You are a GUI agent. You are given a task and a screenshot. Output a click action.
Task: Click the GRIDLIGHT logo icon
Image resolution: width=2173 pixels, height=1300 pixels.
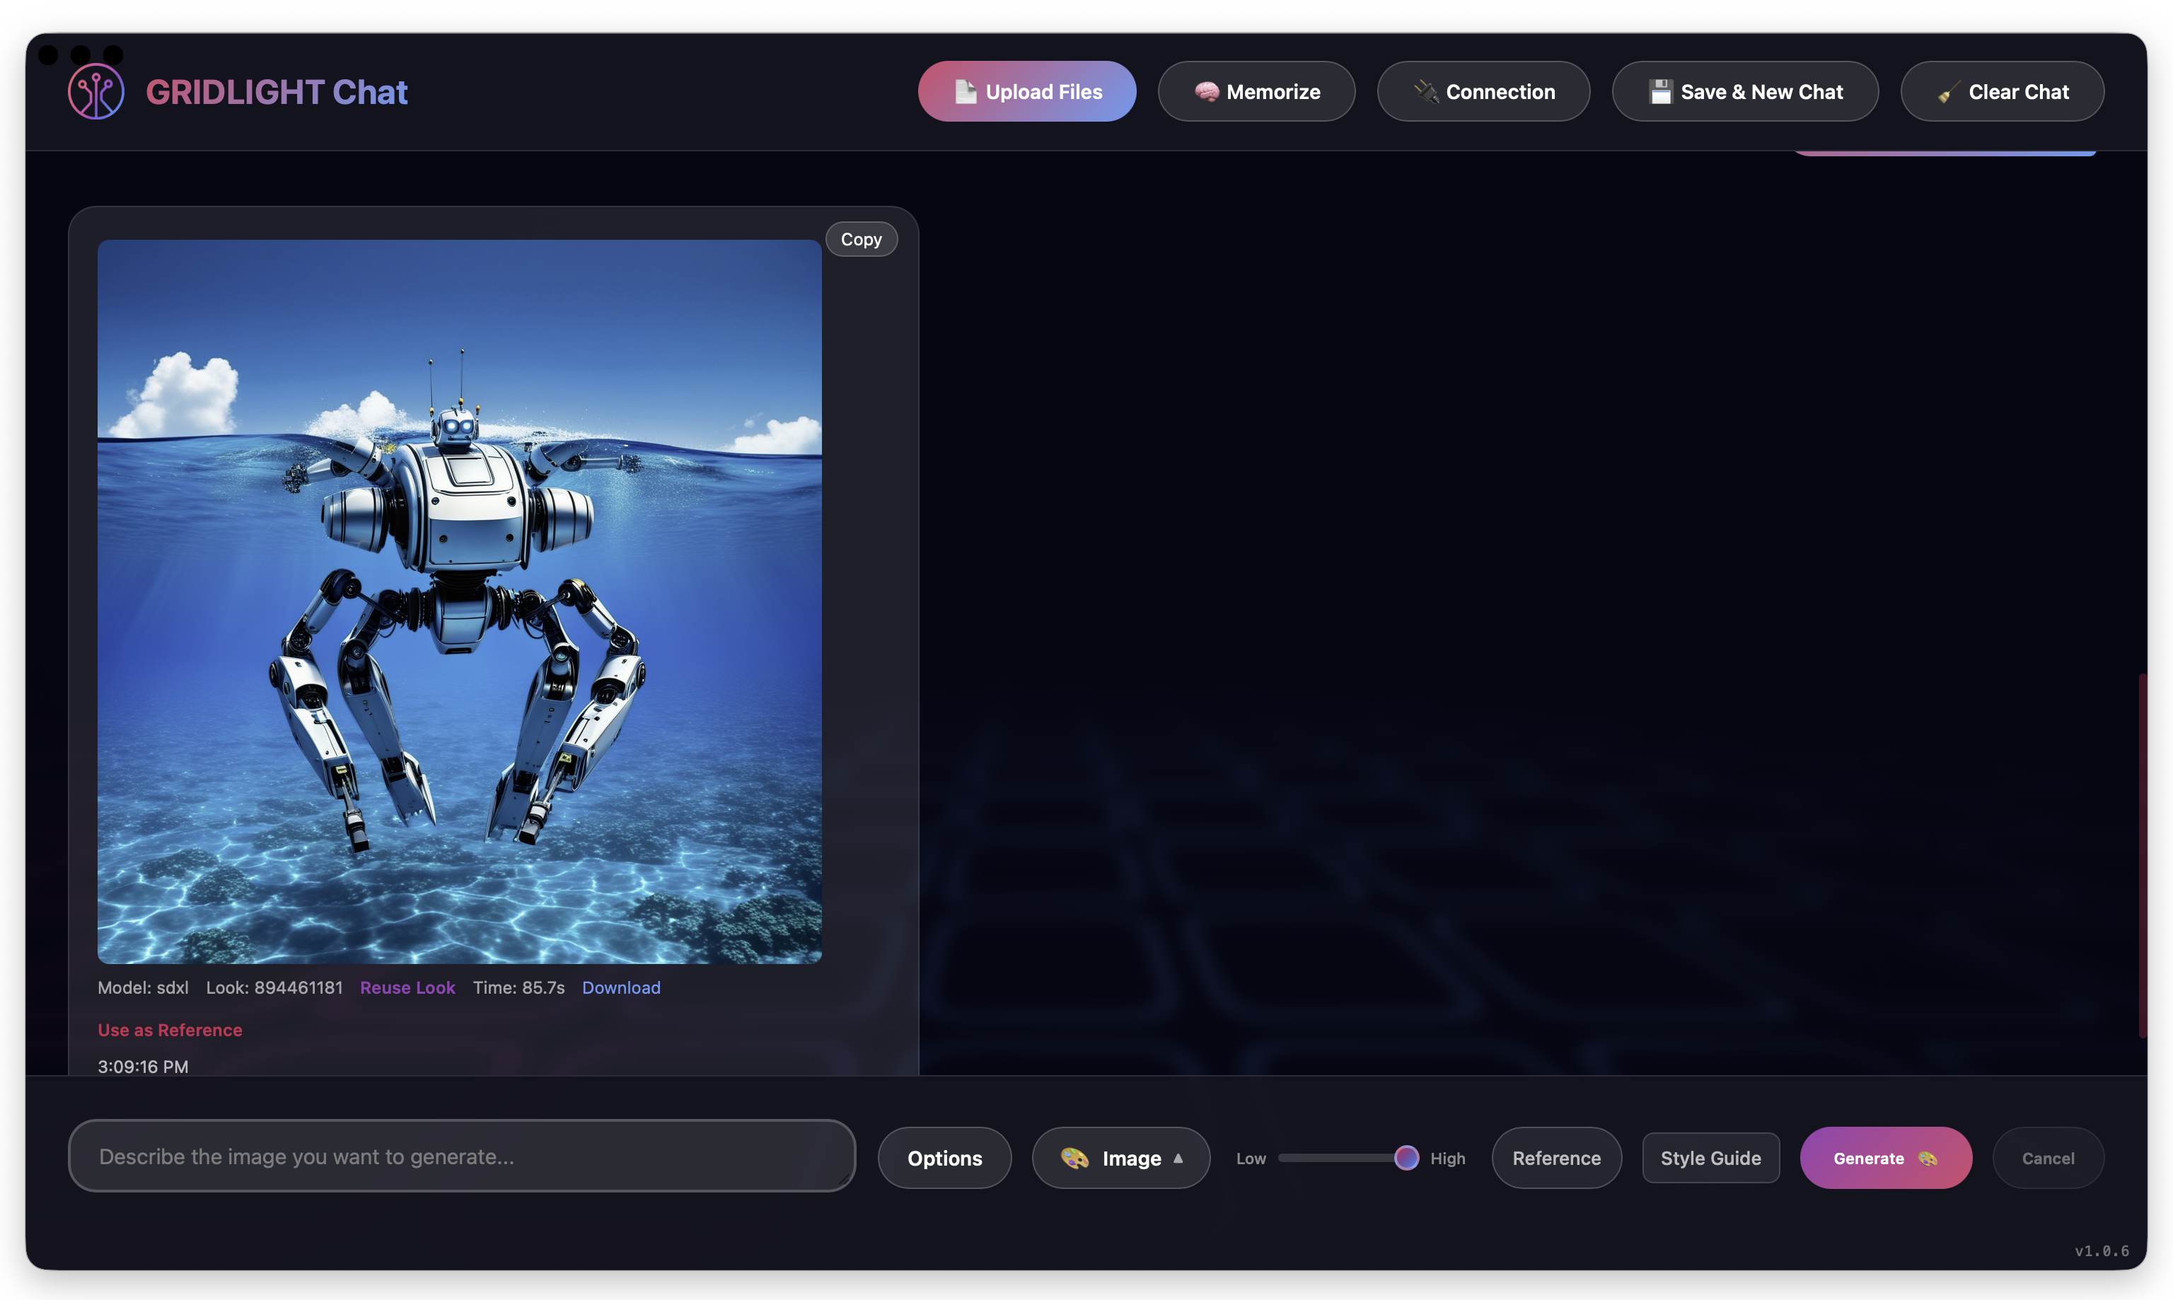tap(96, 91)
